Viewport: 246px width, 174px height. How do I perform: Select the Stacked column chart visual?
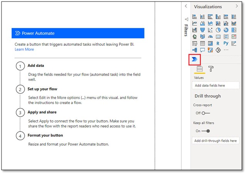pyautogui.click(x=202, y=16)
